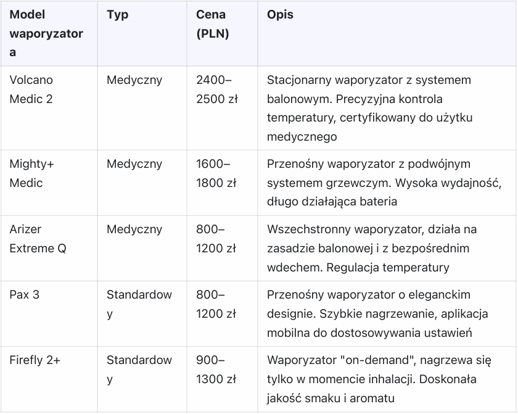The height and width of the screenshot is (414, 518).
Task: Select the Arizer Extreme Q model cell
Action: pos(38,239)
